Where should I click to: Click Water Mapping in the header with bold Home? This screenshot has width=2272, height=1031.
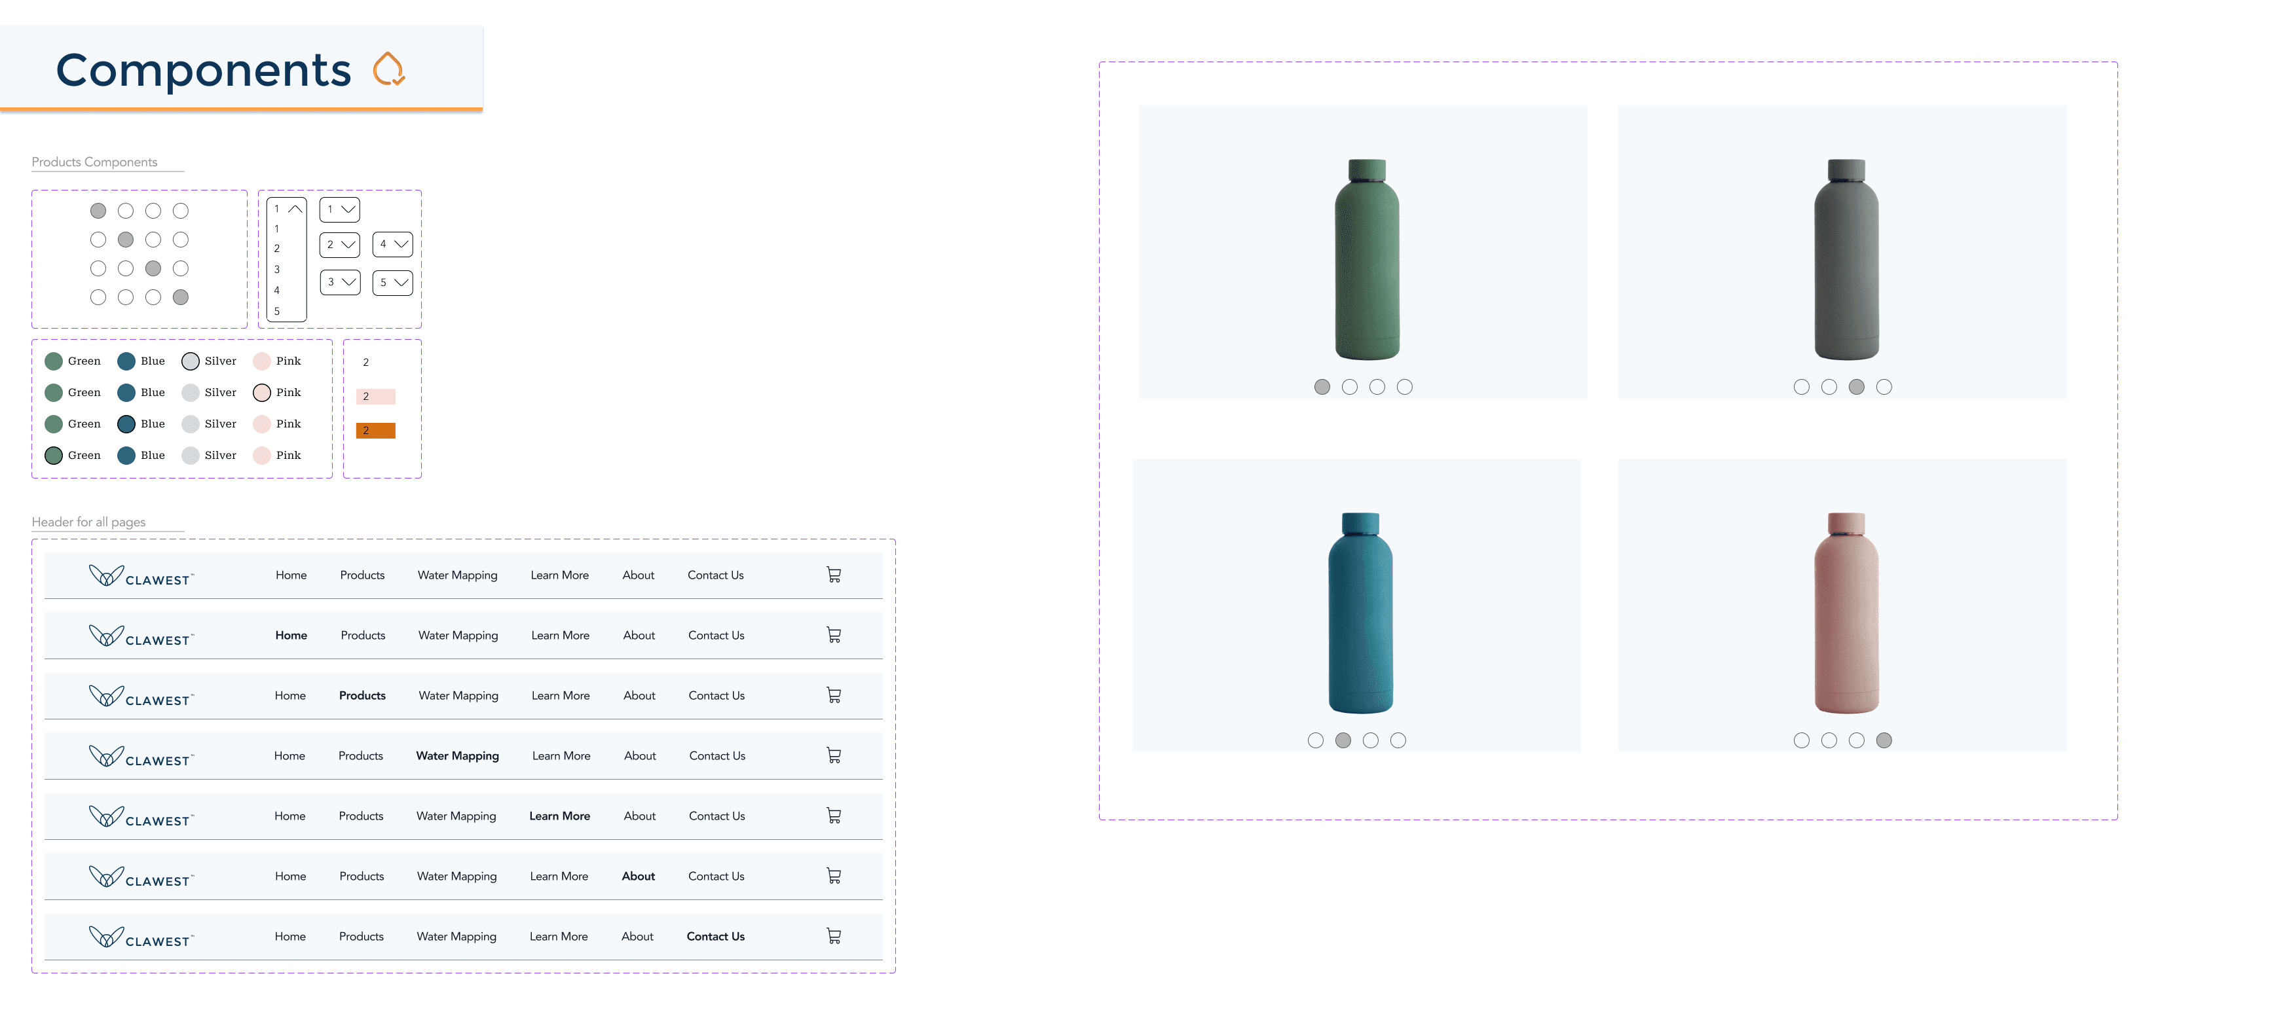[458, 636]
